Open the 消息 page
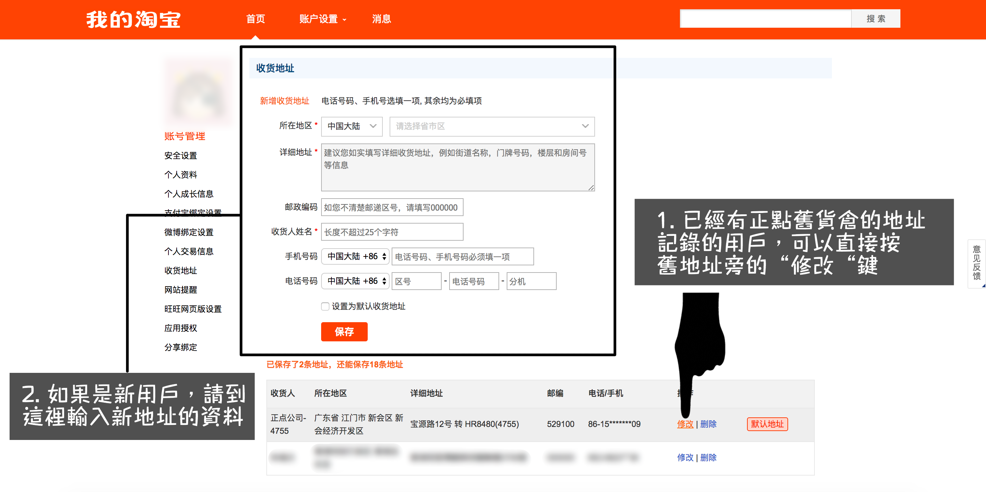Viewport: 986px width, 492px height. coord(381,19)
